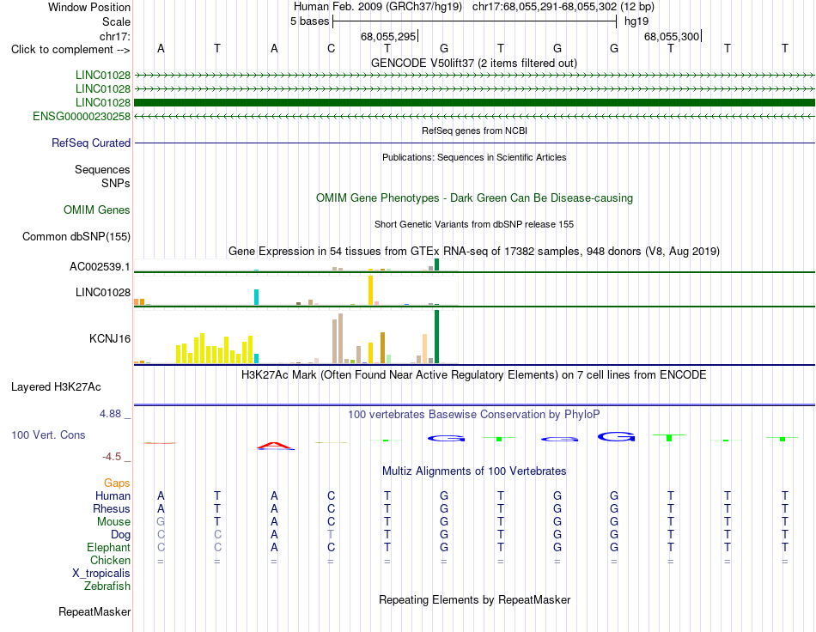Click the '5 bases' scale bar
The image size is (816, 632).
(475, 21)
